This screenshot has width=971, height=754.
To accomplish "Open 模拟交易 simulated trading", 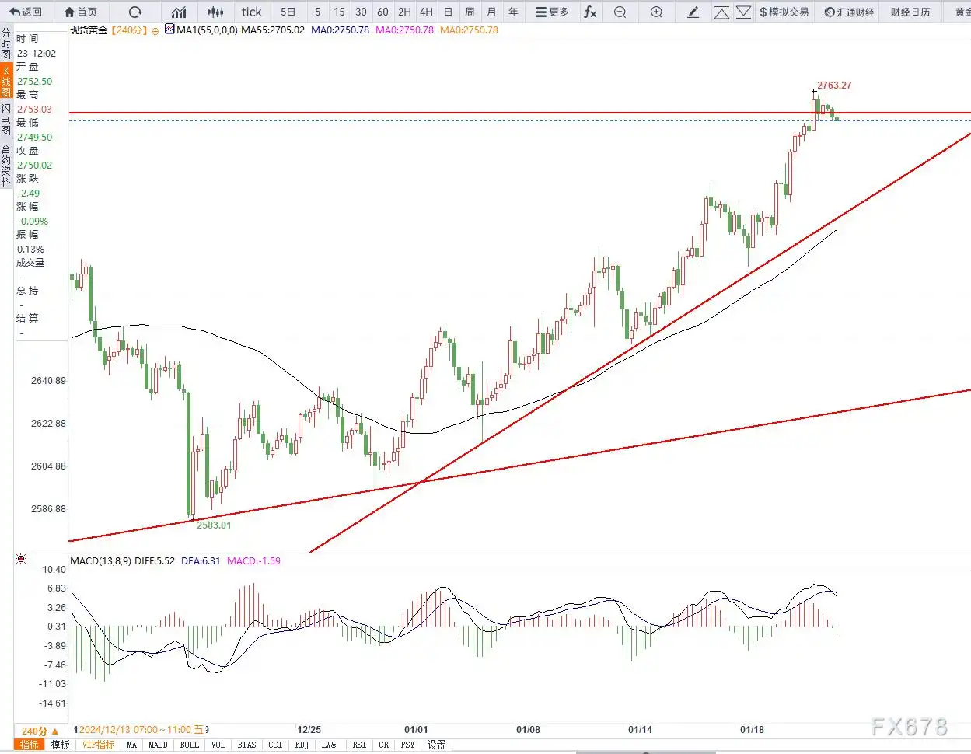I will pos(784,12).
